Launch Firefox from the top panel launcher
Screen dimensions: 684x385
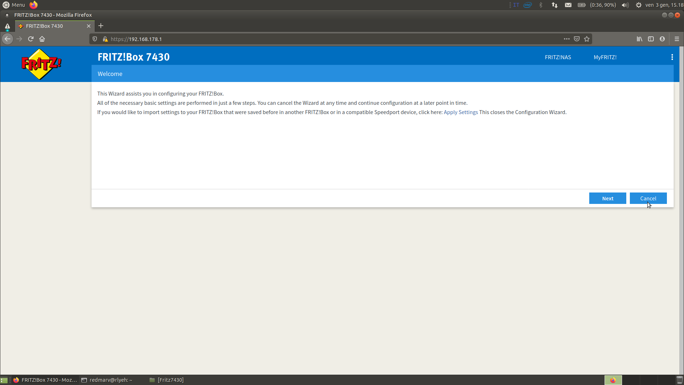(33, 5)
